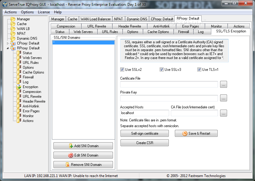The image size is (255, 181).
Task: Click the Add SNI Domain button
Action: (x=83, y=146)
